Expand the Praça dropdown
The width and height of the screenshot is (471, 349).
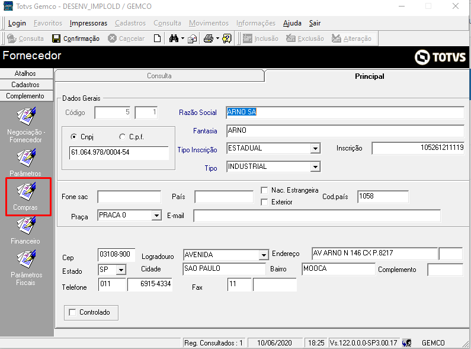[x=156, y=215]
